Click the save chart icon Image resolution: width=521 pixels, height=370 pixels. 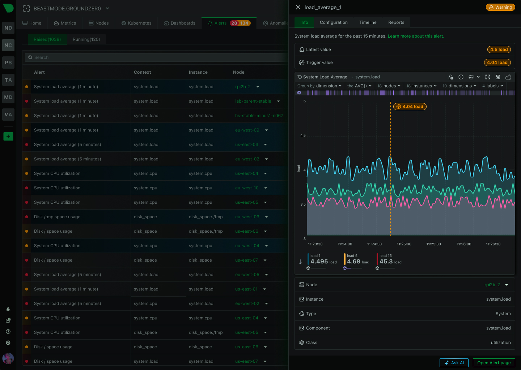click(498, 77)
